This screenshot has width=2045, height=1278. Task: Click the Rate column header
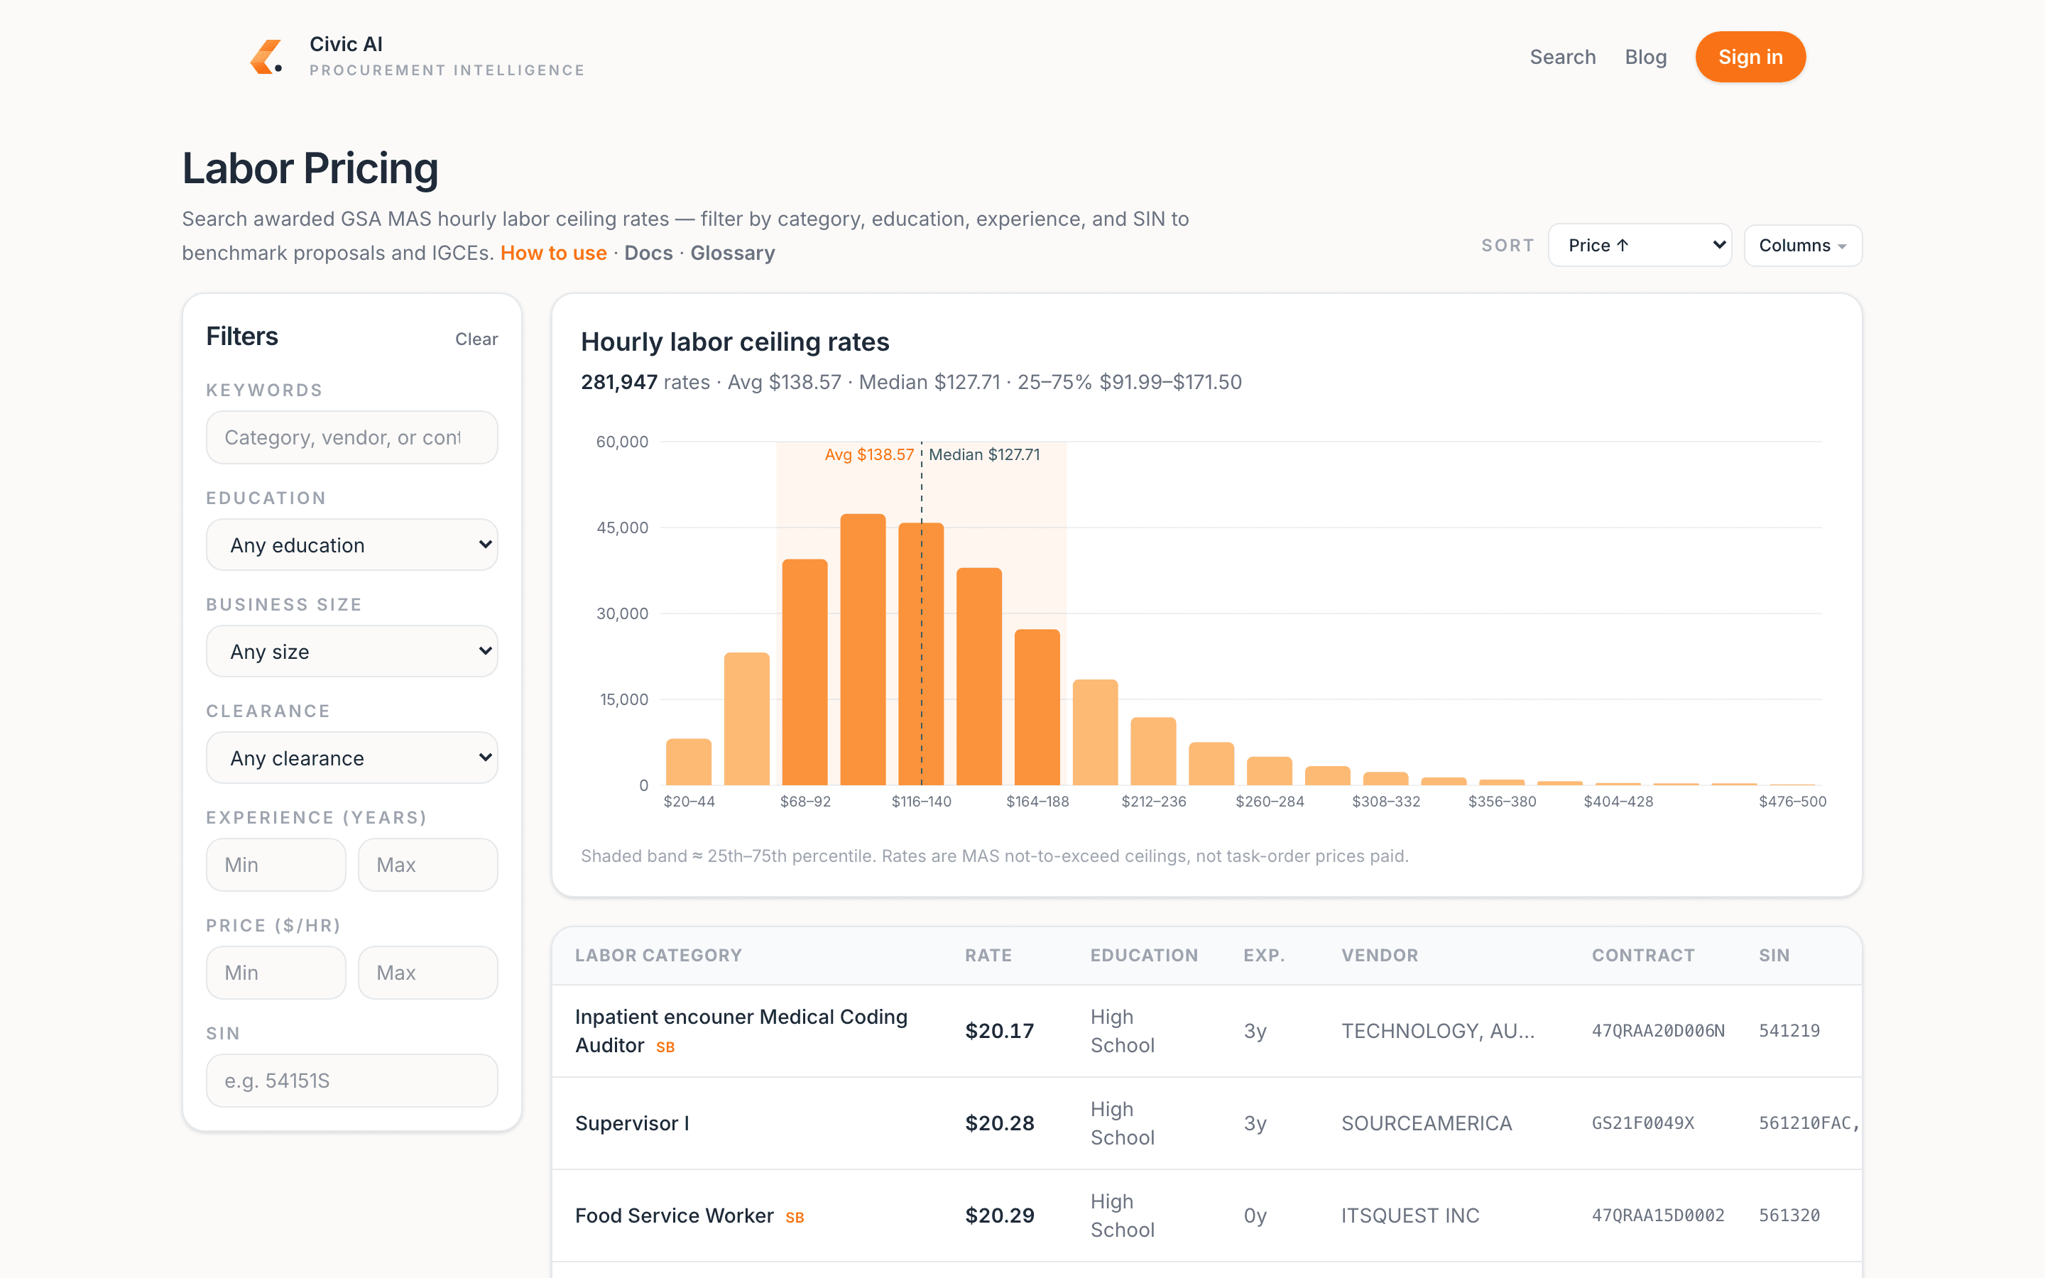coord(988,955)
